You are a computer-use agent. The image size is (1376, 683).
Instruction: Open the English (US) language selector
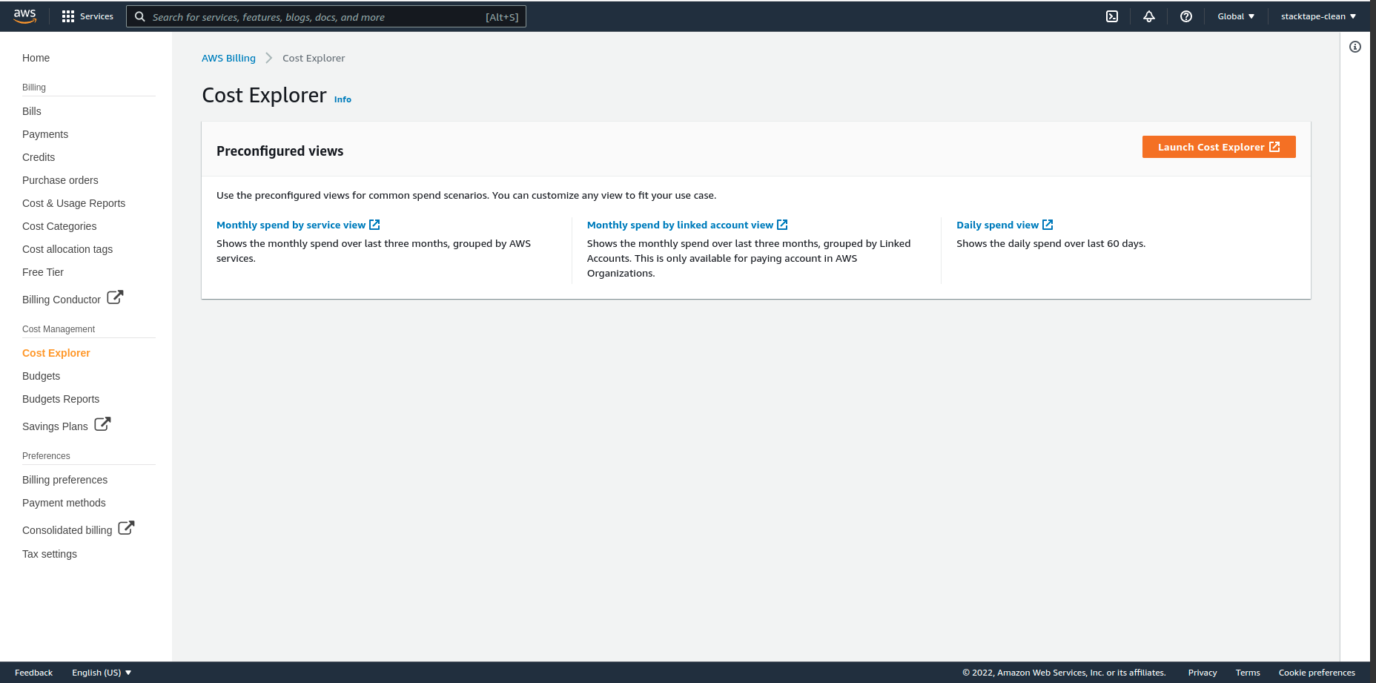(102, 673)
